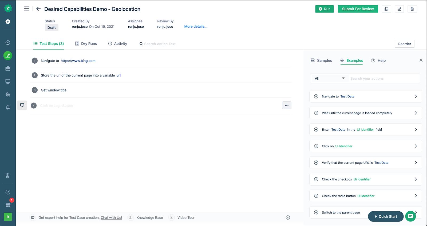This screenshot has width=427, height=226.
Task: Click step 4 'Click on LoginButton' input
Action: (x=160, y=106)
